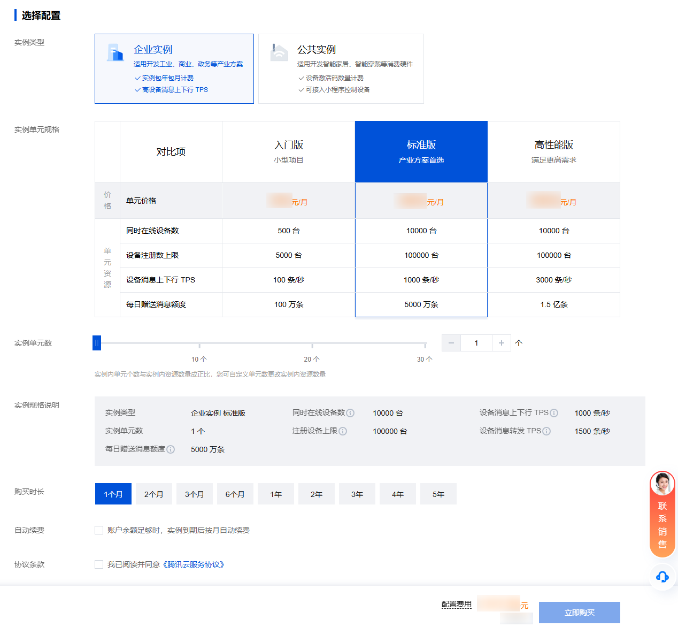Viewport: 678px width, 627px height.
Task: Check the 我已阅读并同意 agreement checkbox
Action: pyautogui.click(x=99, y=564)
